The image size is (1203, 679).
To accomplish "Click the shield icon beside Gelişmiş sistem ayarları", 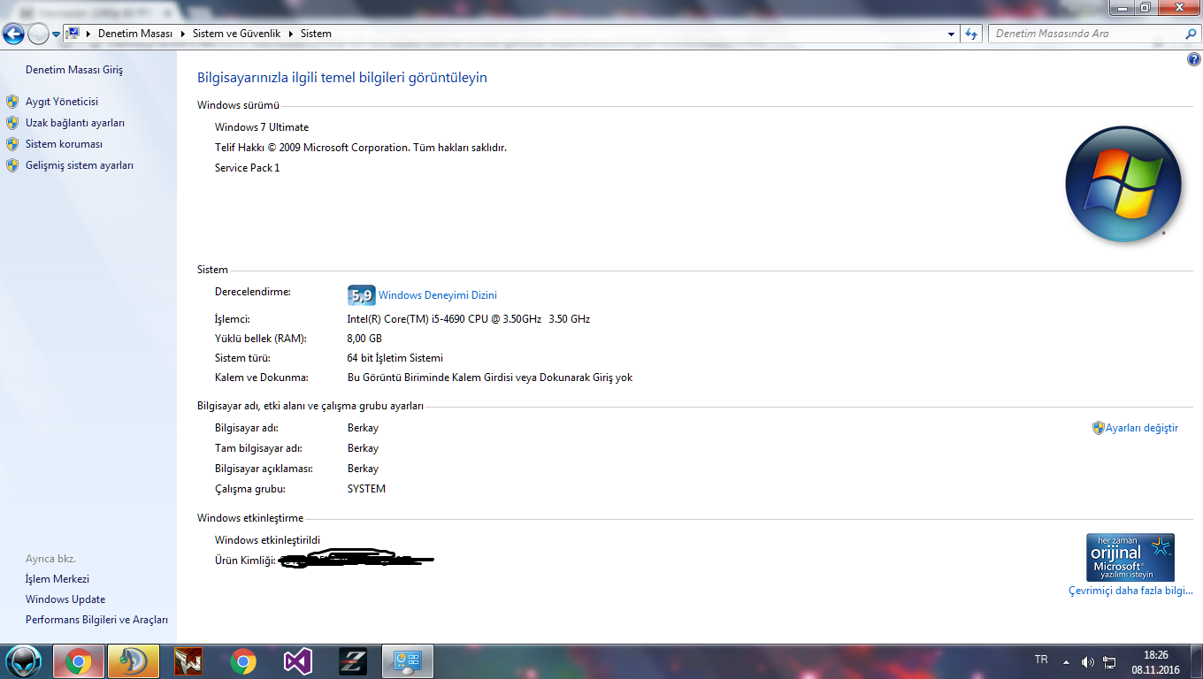I will click(x=12, y=165).
